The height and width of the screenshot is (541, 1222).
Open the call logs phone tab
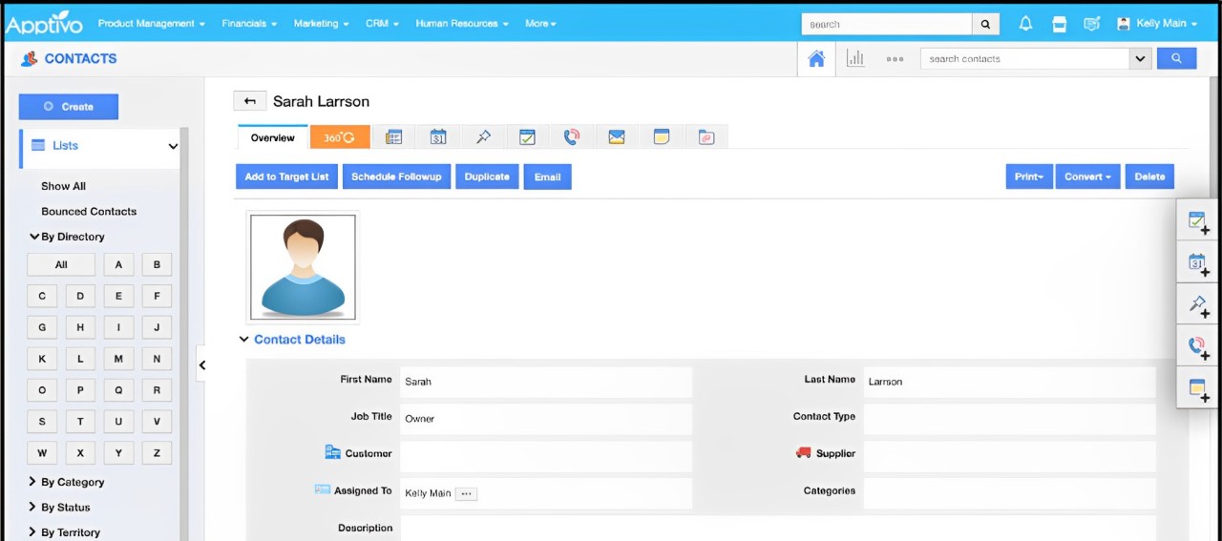pyautogui.click(x=572, y=137)
